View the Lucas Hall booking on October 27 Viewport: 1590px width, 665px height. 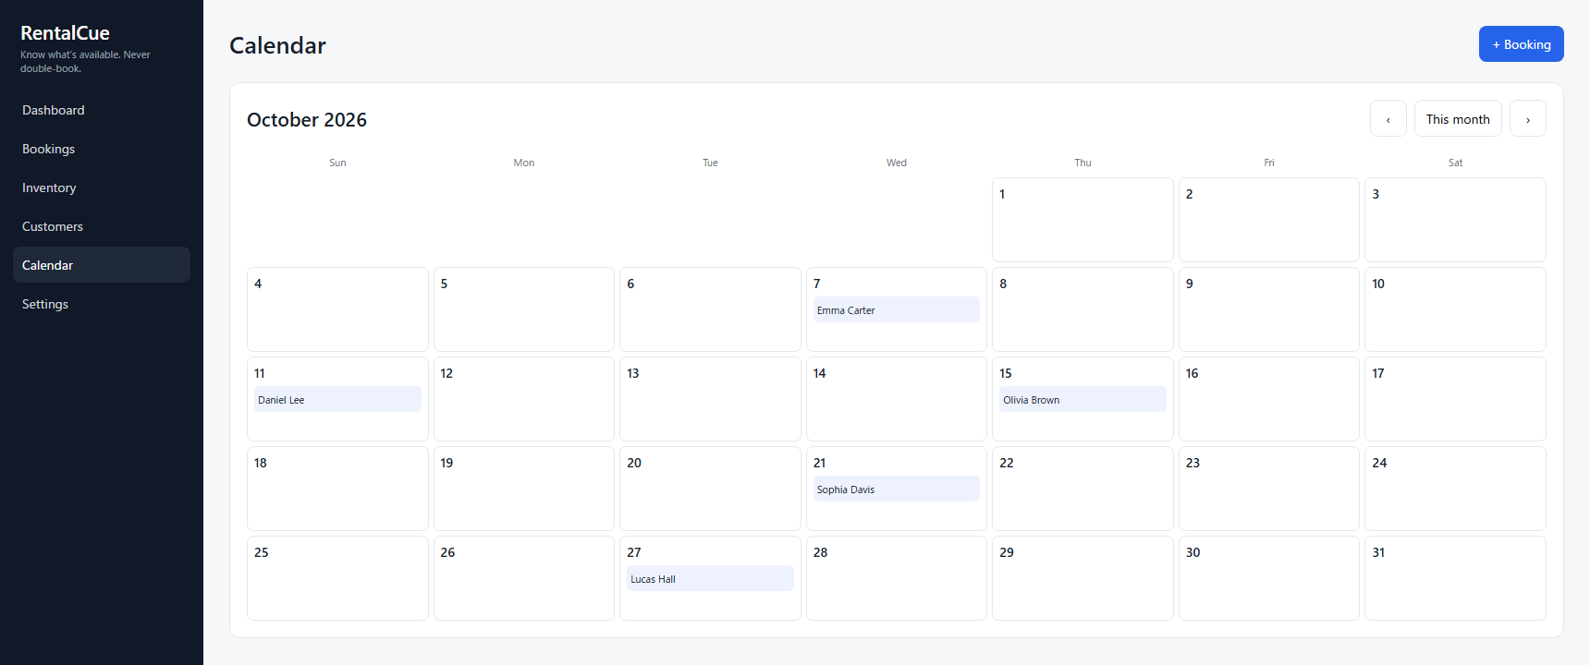(x=710, y=579)
